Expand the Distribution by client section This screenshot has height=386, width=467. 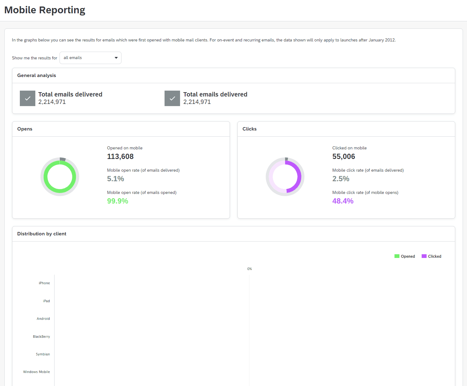pyautogui.click(x=42, y=234)
